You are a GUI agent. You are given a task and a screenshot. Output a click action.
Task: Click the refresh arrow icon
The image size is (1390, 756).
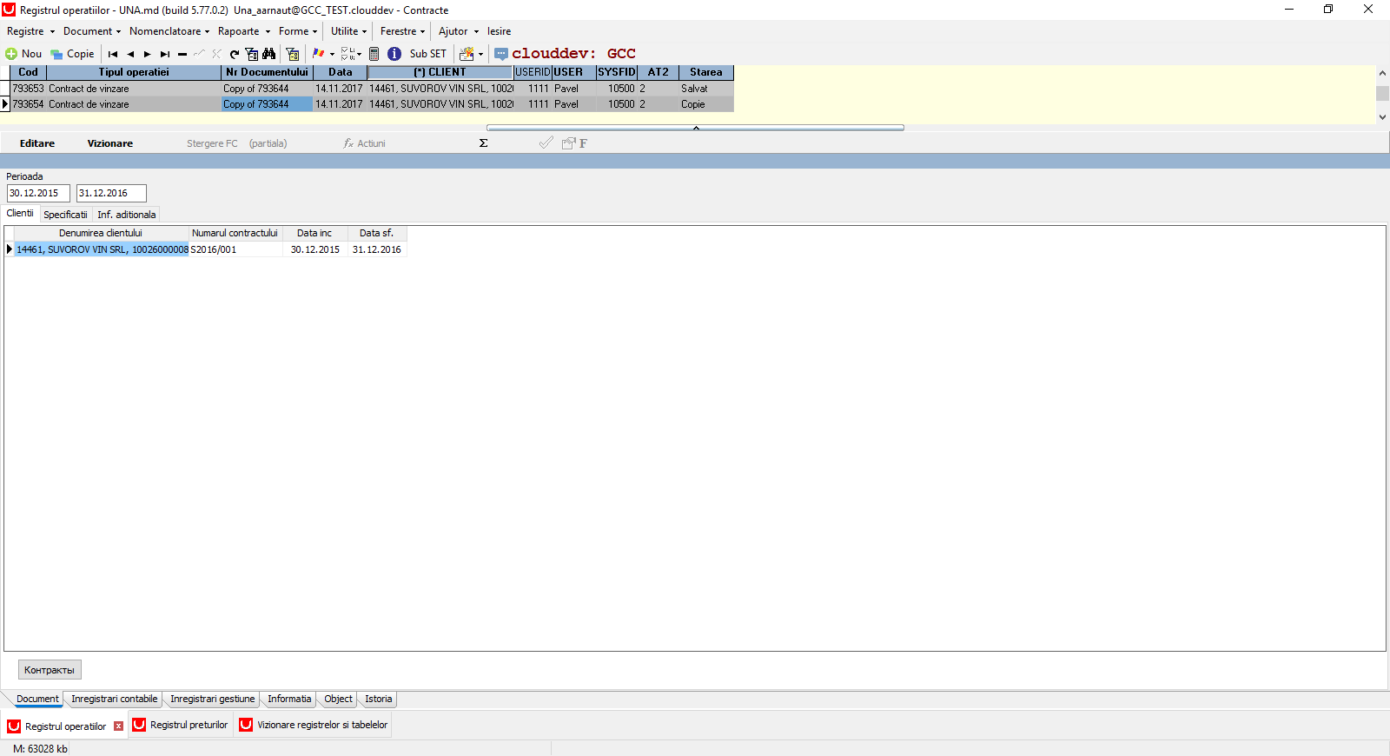235,54
